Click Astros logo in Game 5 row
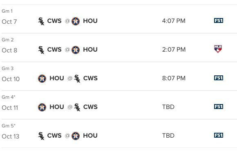Image resolution: width=237 pixels, height=152 pixels. (76, 136)
